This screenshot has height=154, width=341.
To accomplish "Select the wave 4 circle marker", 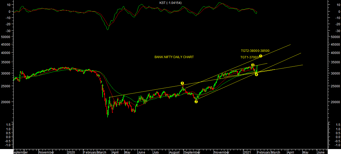I will click(256, 75).
